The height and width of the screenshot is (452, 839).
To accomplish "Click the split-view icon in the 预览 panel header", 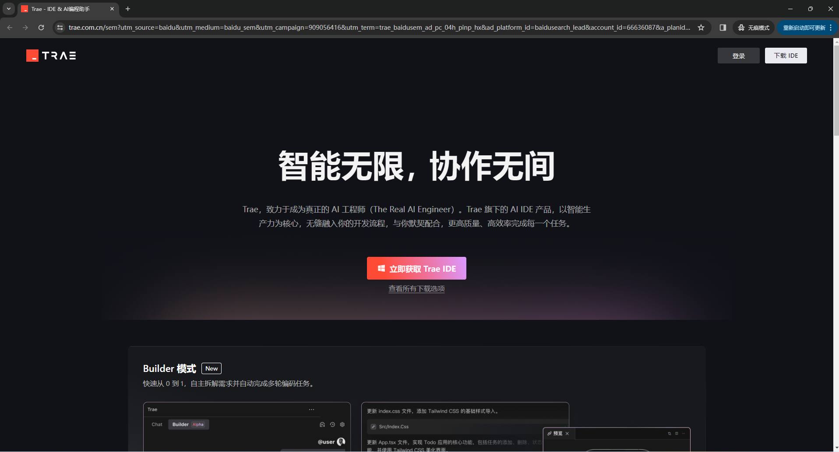I will pyautogui.click(x=677, y=434).
